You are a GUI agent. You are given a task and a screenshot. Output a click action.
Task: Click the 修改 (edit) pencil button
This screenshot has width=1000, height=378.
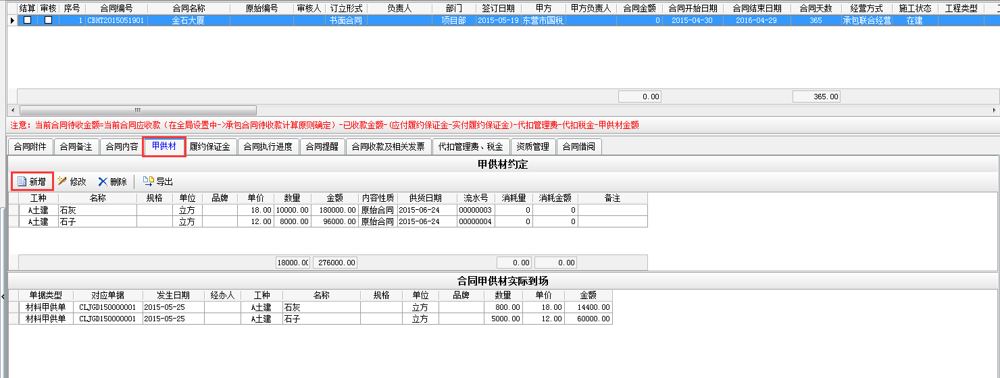coord(72,182)
